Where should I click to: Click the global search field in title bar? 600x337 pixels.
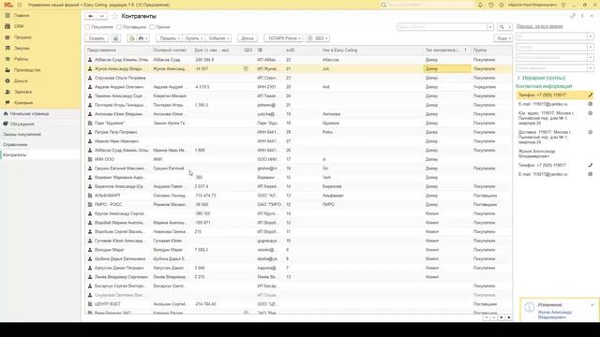(427, 5)
